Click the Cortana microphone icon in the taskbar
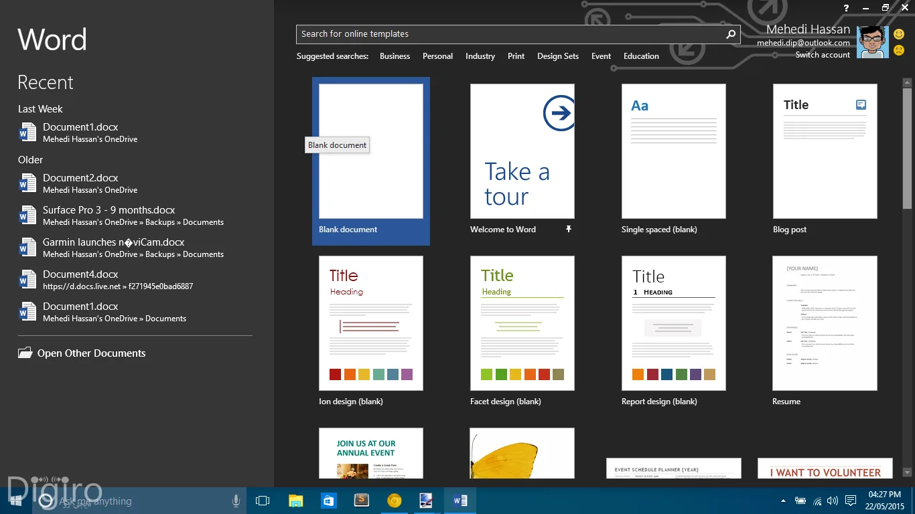The height and width of the screenshot is (514, 915). pos(236,501)
